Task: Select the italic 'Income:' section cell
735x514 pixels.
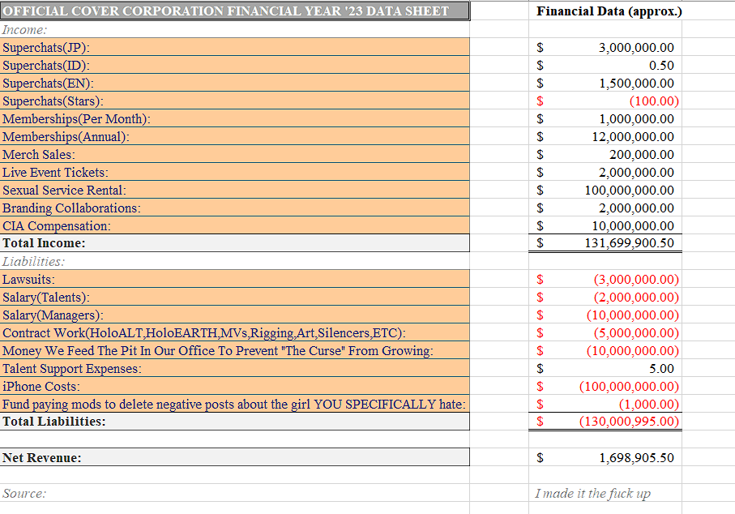Action: pos(234,29)
